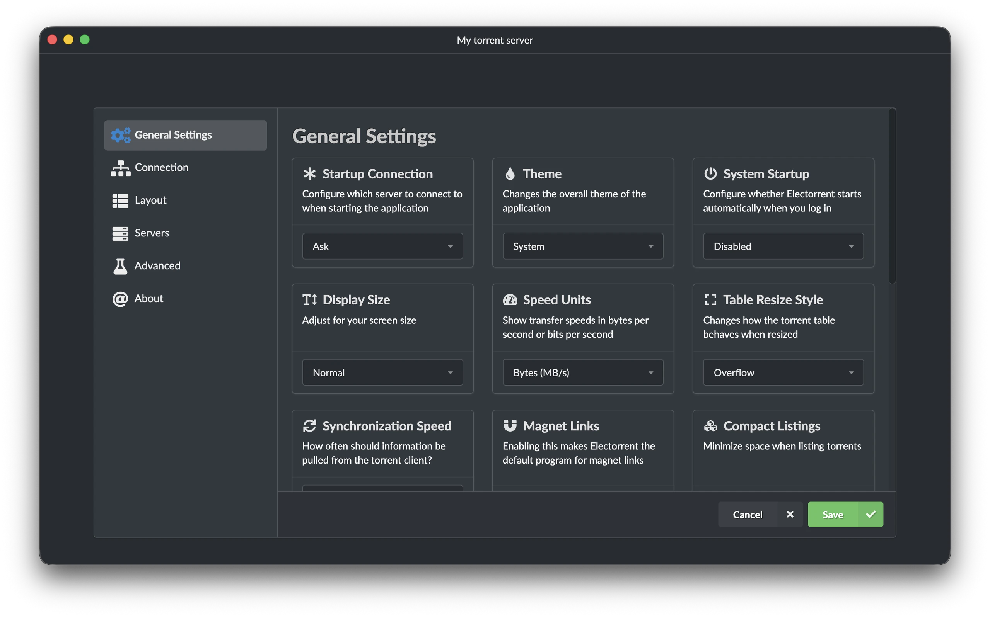Click the Speed Units gauge icon
990x617 pixels.
[x=510, y=300]
